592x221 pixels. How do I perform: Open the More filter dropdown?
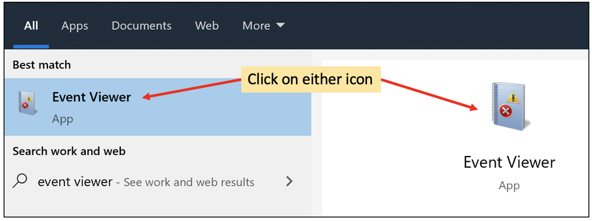[x=263, y=25]
